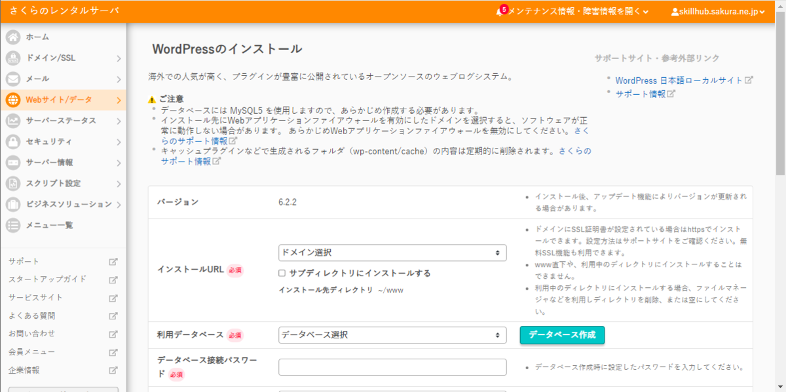Click external-link icon next to よくある質問
The width and height of the screenshot is (786, 392).
113,316
